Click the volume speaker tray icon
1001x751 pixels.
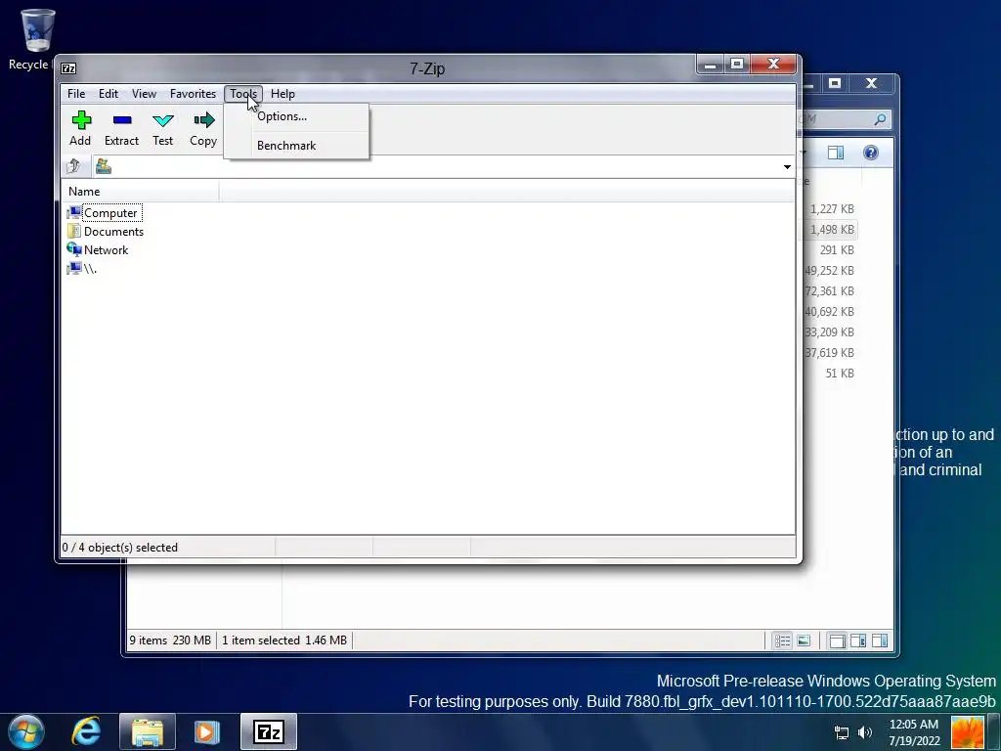coord(865,732)
